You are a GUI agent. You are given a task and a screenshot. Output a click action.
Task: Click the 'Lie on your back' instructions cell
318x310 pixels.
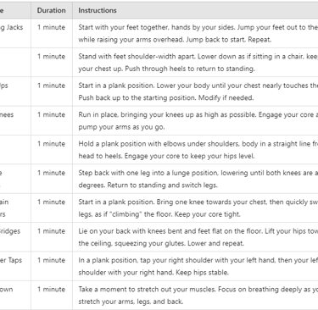click(195, 237)
